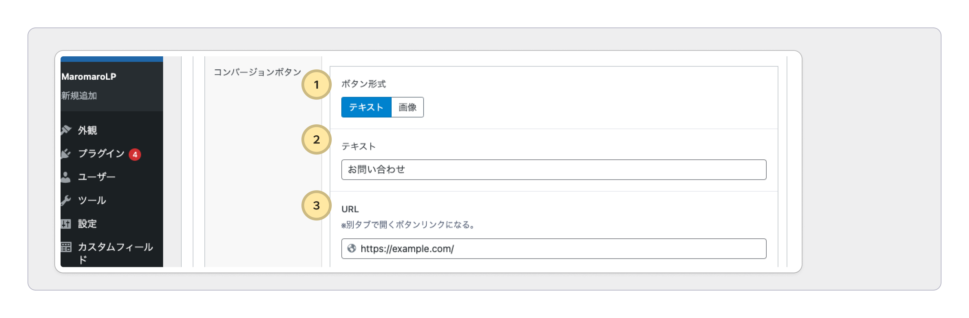The image size is (969, 318).
Task: Click the globe icon in the URL field
Action: click(x=352, y=248)
